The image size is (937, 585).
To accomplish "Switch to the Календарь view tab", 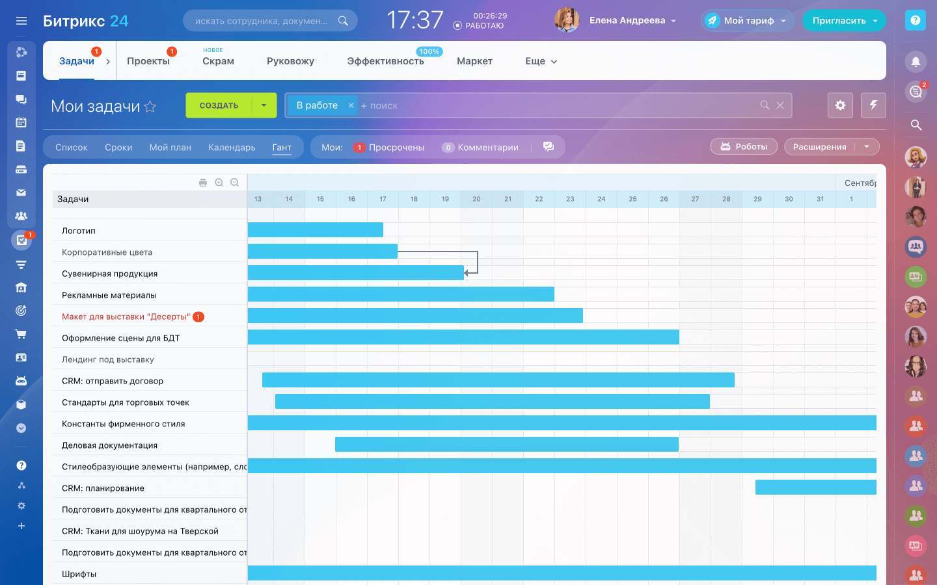I will (x=232, y=148).
